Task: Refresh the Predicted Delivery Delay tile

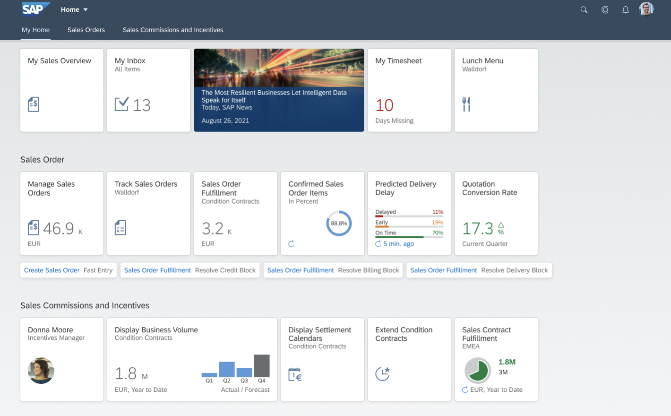Action: coord(378,244)
